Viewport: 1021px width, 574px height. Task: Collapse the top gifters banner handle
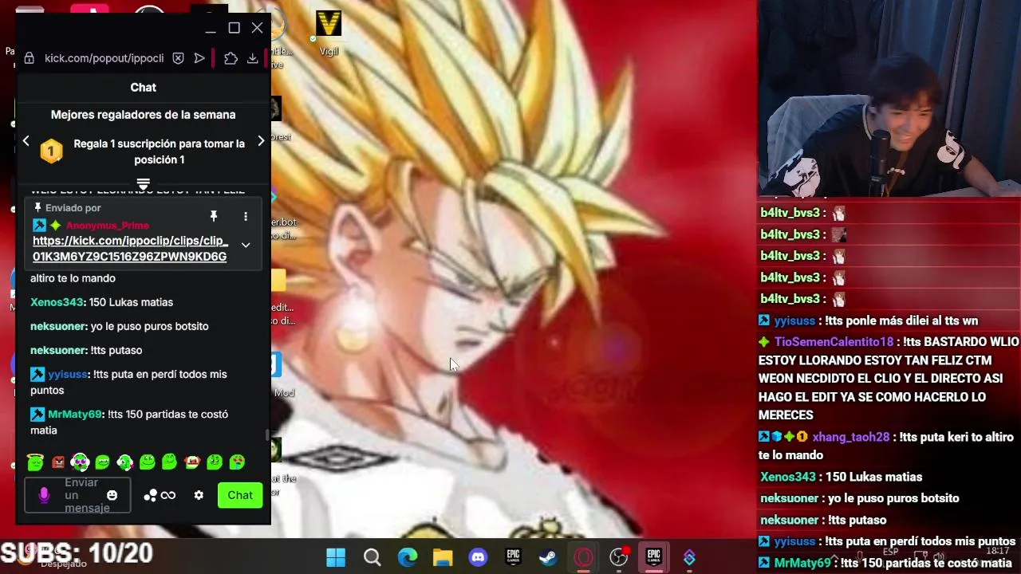click(x=144, y=184)
